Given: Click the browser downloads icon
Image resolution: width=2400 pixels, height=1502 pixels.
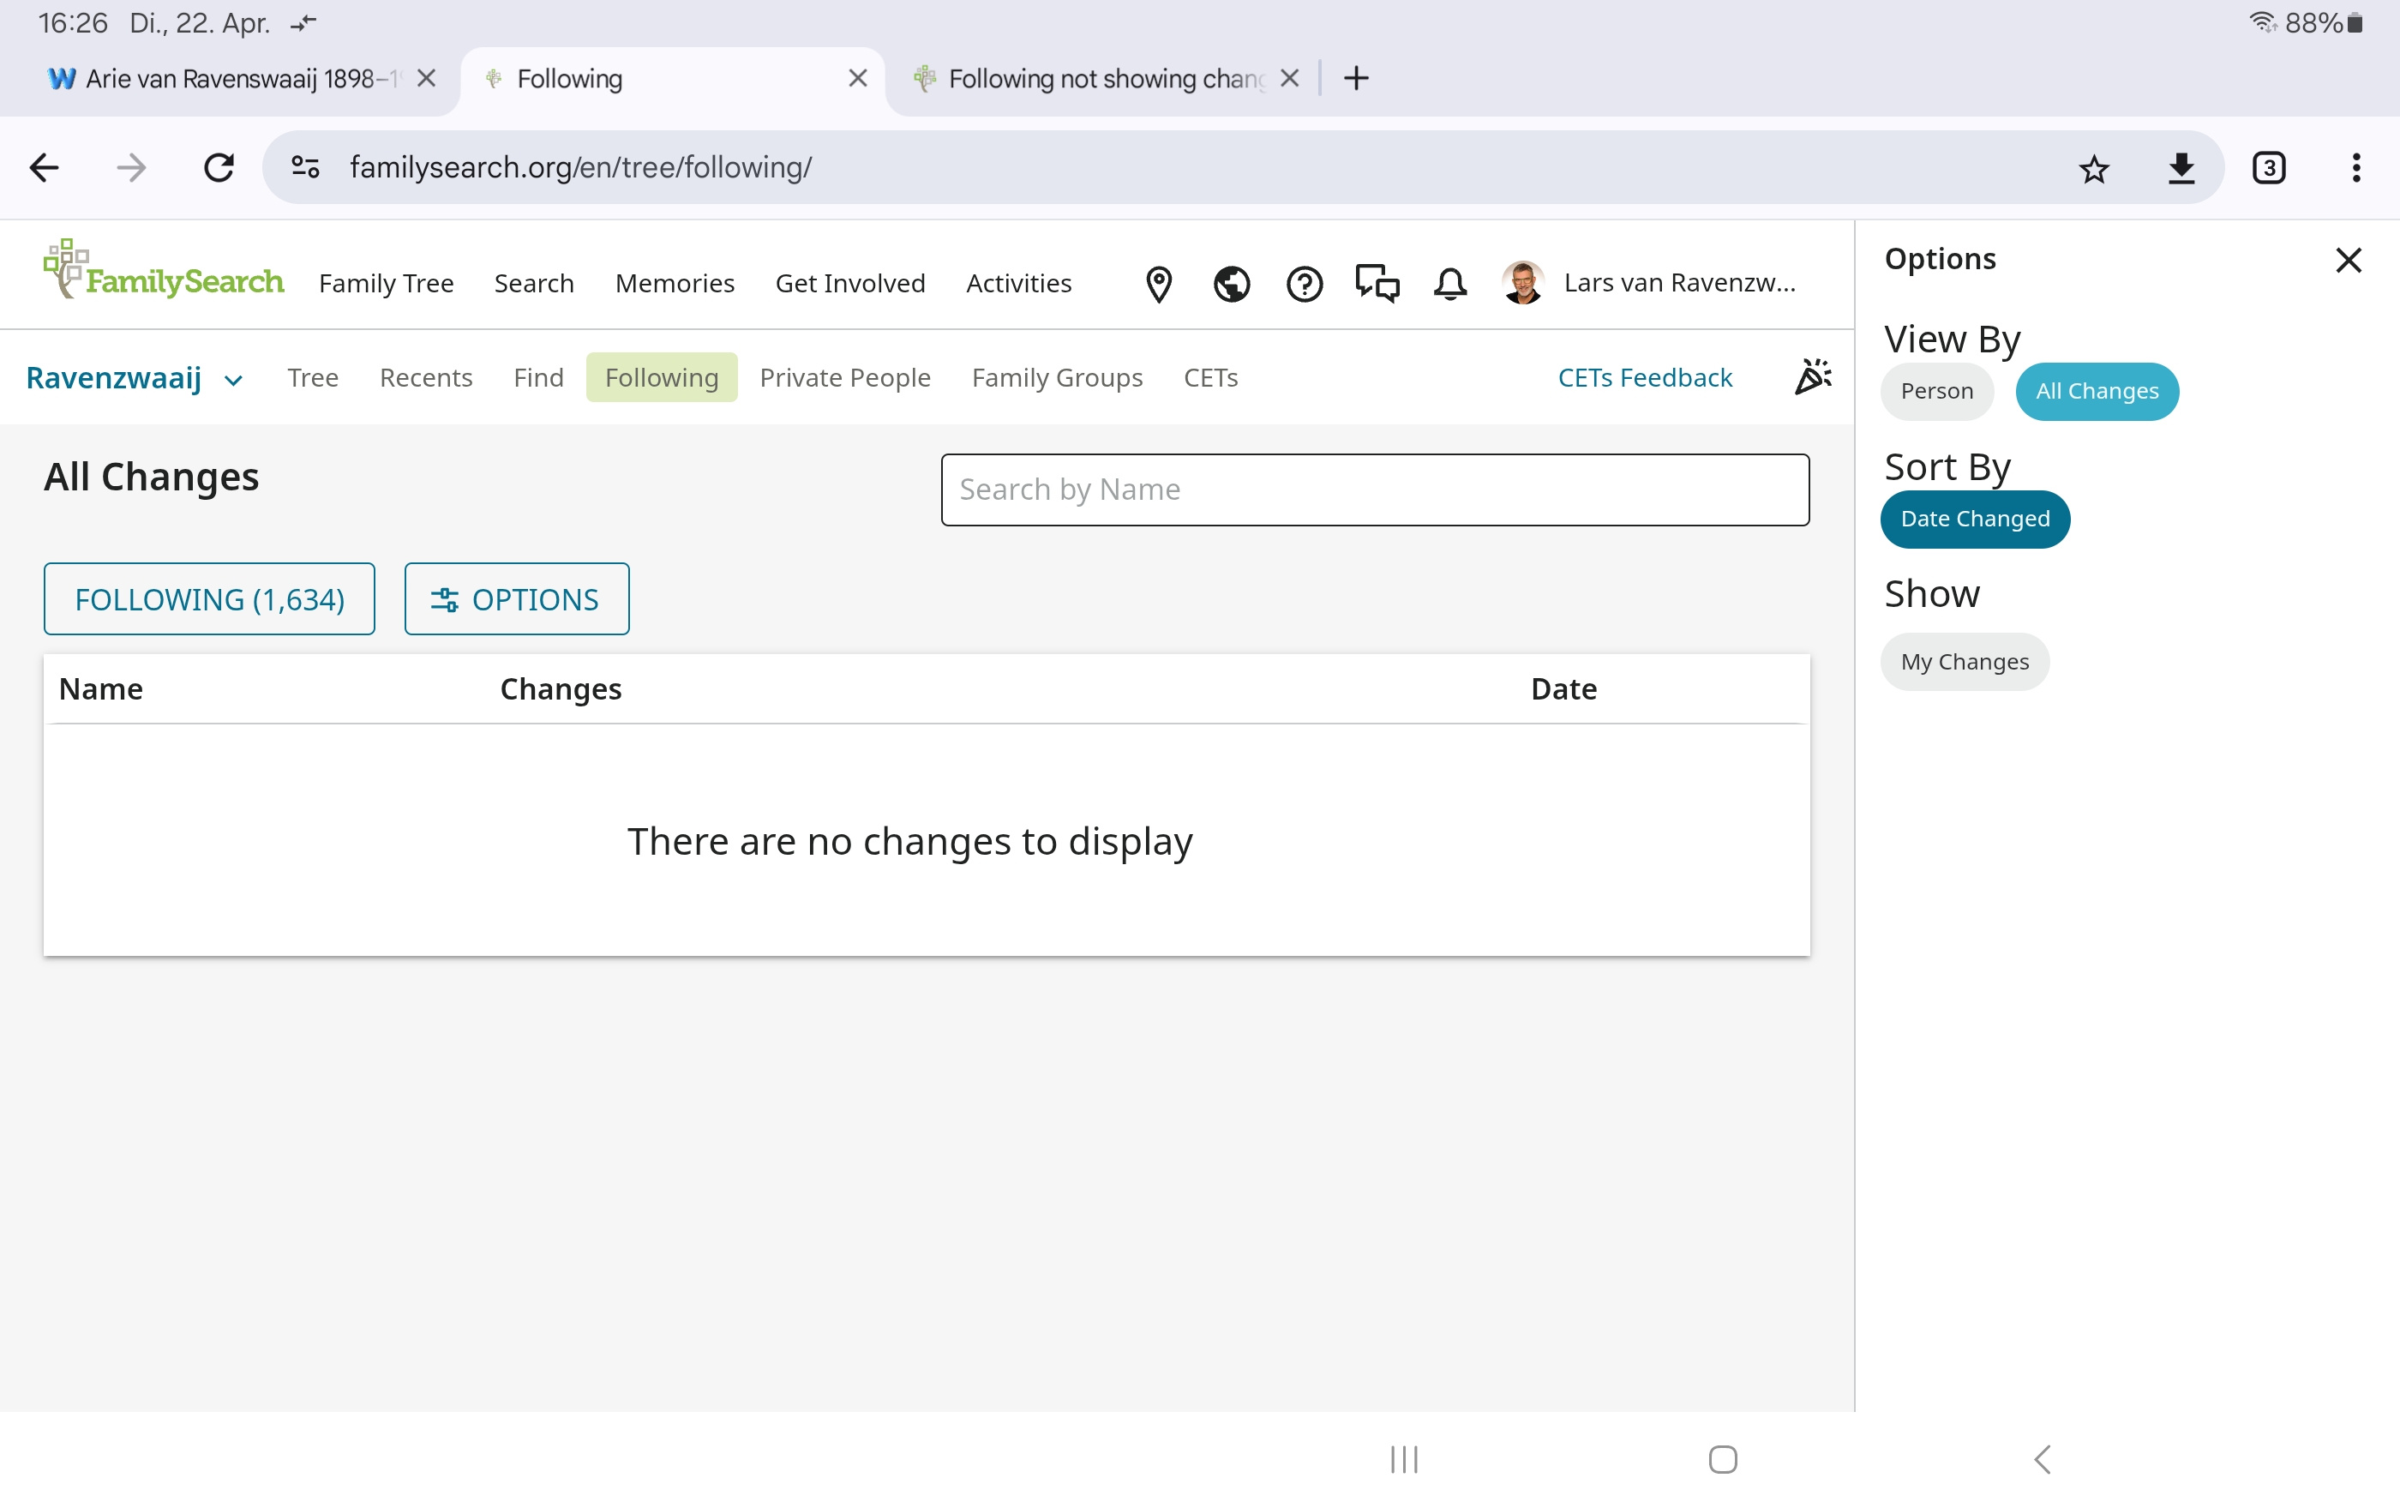Looking at the screenshot, I should click(x=2181, y=168).
